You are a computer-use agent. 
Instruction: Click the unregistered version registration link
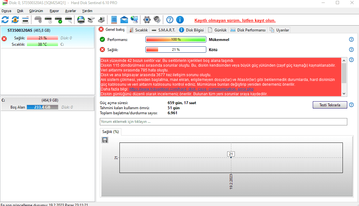235,20
